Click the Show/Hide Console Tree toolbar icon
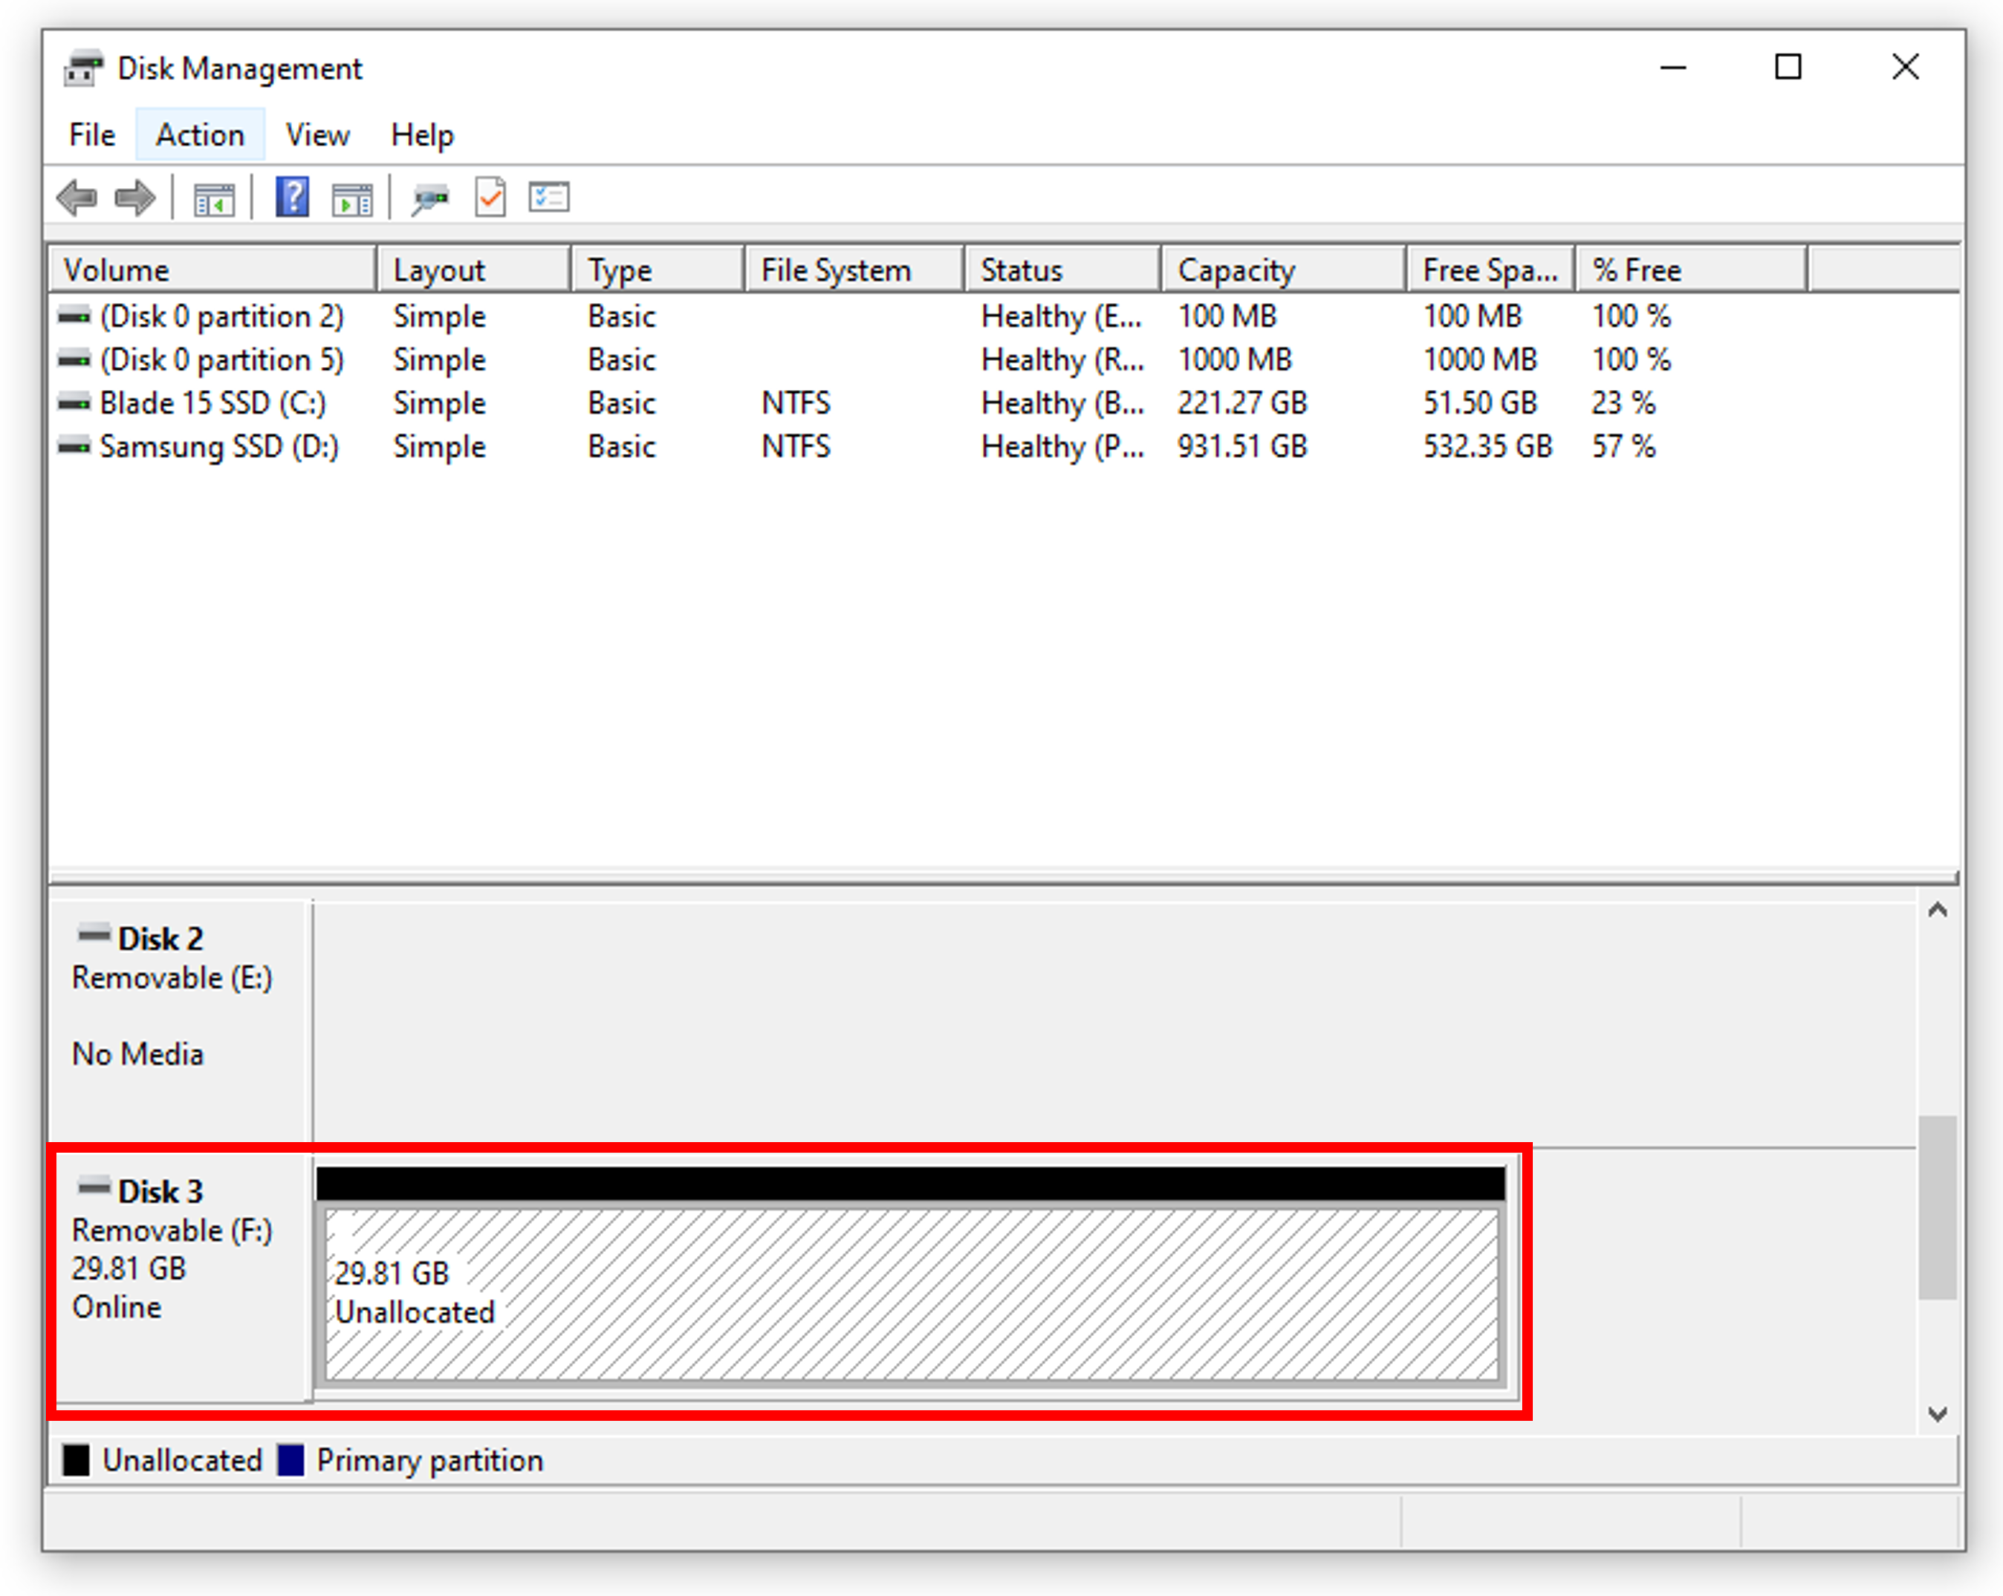Image resolution: width=2003 pixels, height=1596 pixels. click(x=212, y=197)
